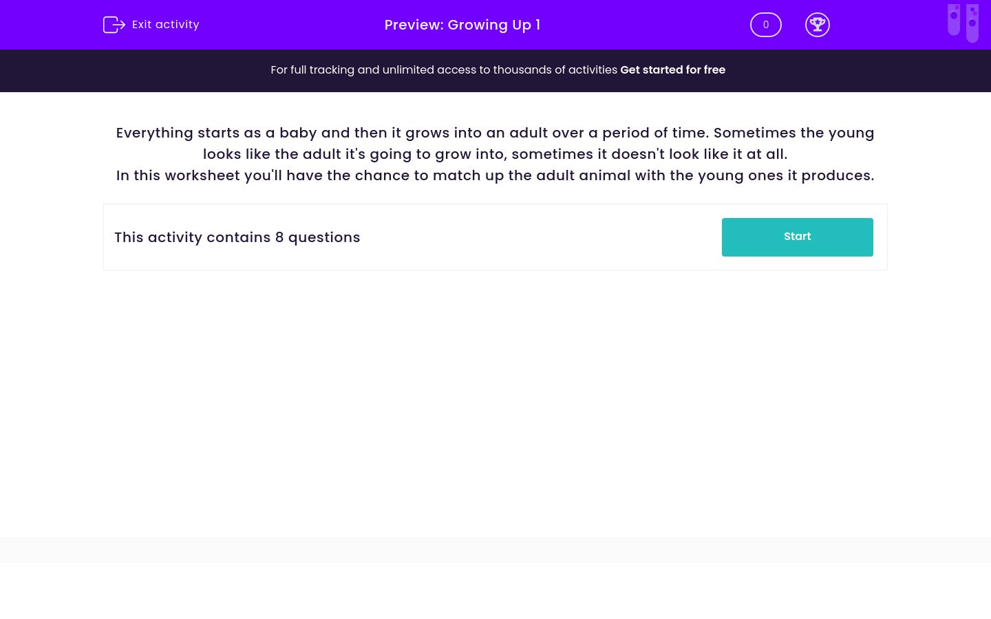Click the word 'Everything' in the description
Viewport: 991px width, 619px height.
154,133
